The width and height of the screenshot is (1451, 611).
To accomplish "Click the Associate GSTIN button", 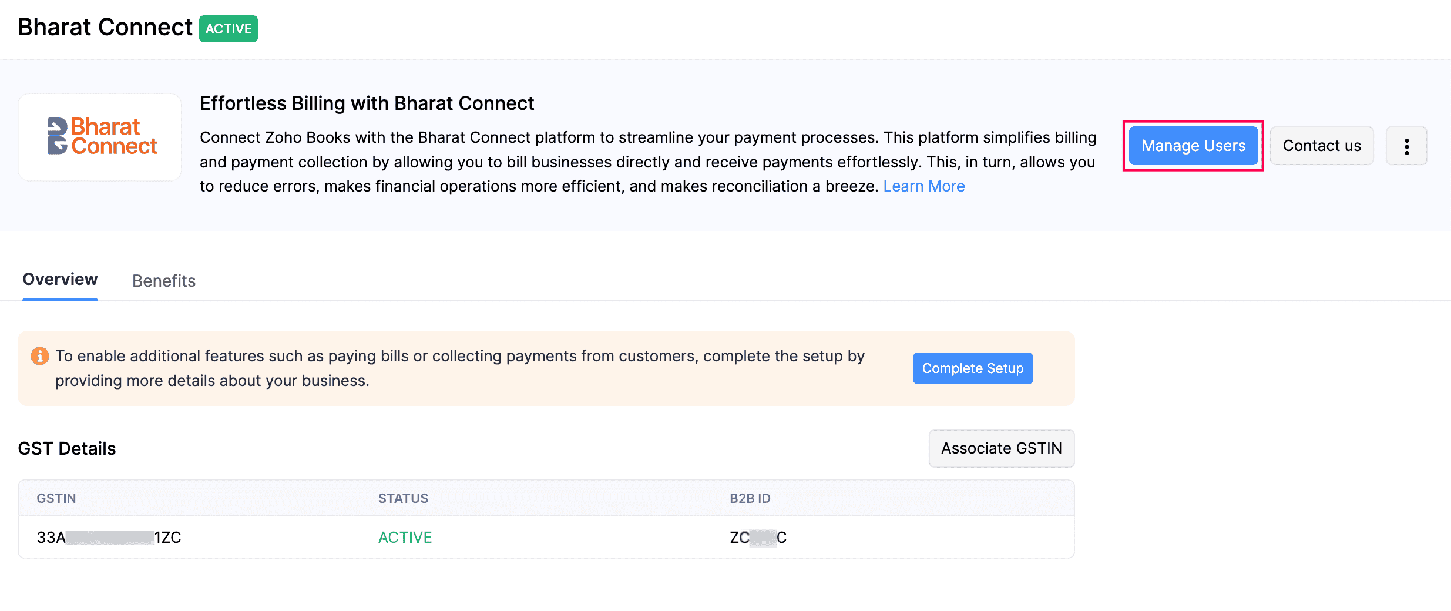I will 1001,448.
